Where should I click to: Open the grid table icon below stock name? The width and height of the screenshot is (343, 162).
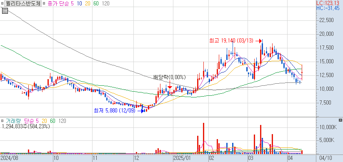[5, 10]
